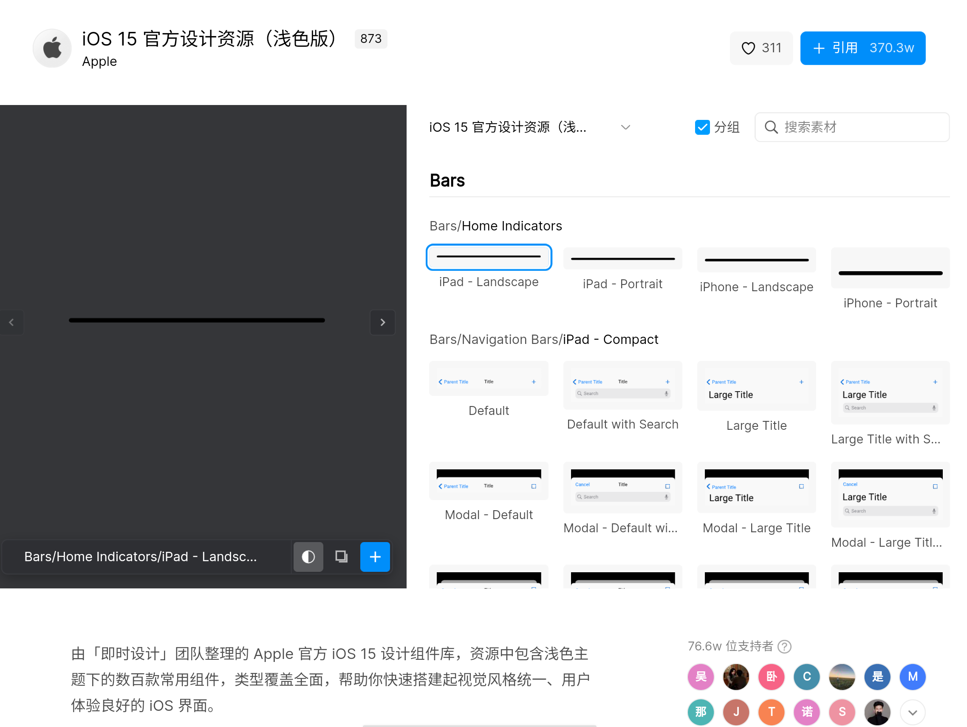Click the Apple author name

(100, 61)
